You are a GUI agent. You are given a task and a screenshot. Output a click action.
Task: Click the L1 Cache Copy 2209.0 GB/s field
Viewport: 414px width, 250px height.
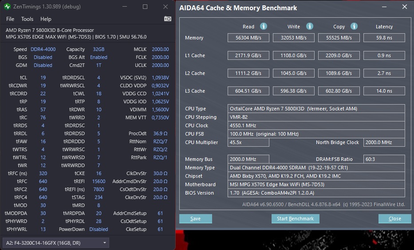point(339,55)
